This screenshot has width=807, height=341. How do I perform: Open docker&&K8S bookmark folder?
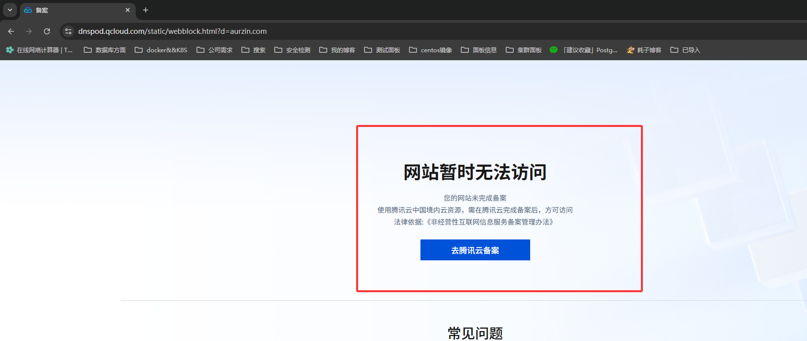[x=161, y=50]
